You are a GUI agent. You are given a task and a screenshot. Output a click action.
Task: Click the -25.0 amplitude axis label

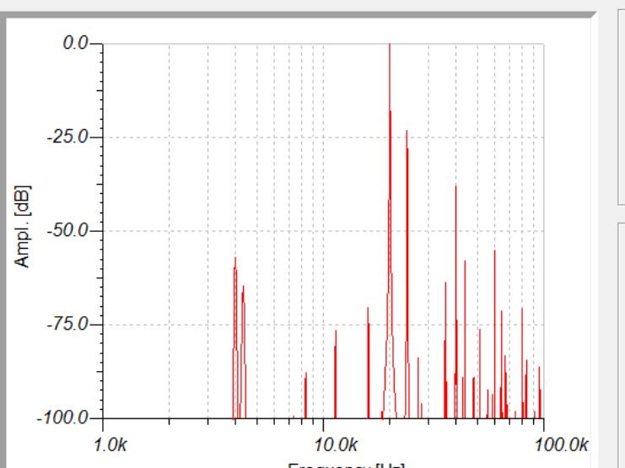tap(67, 137)
